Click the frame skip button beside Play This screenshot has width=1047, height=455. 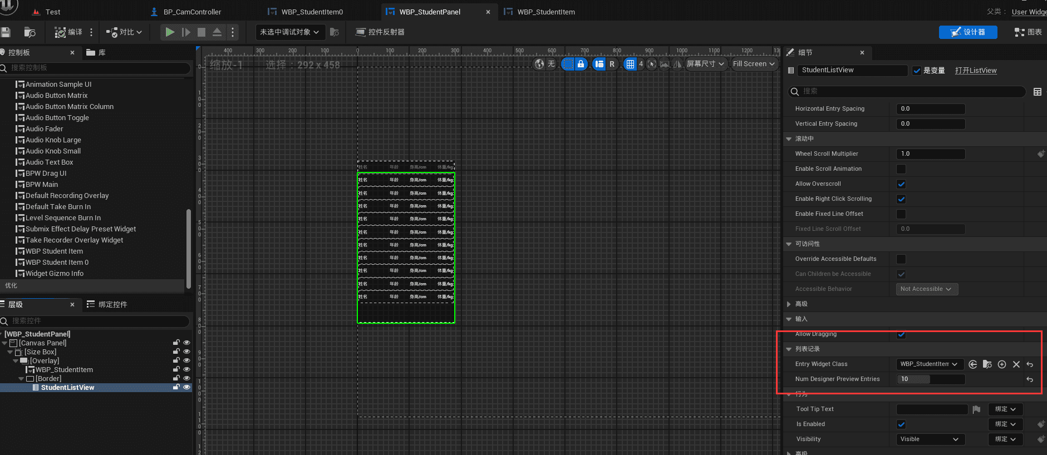(x=186, y=32)
